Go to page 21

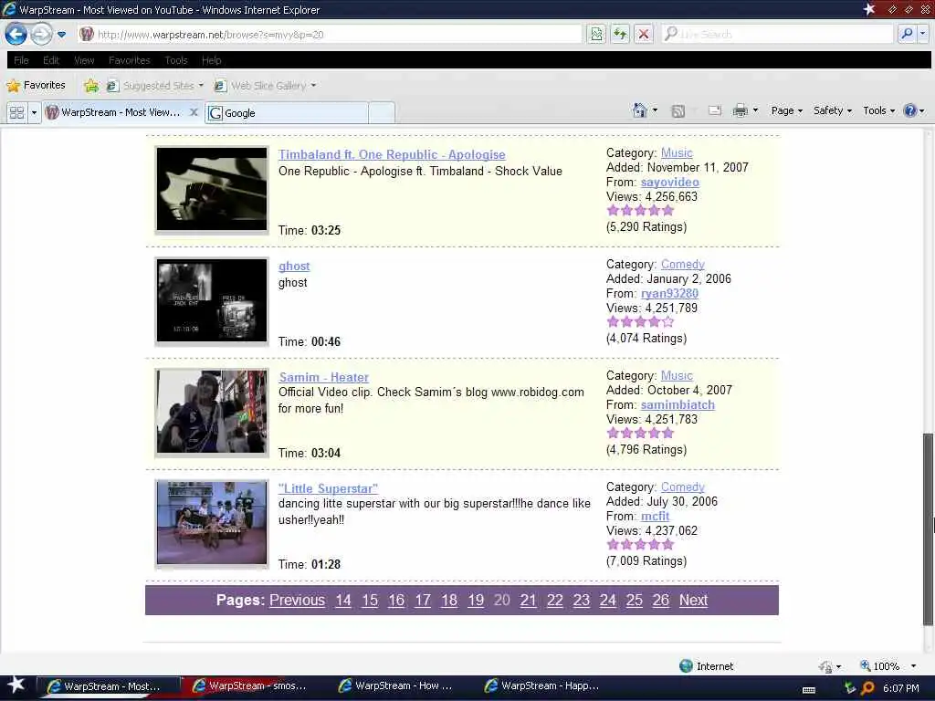pos(528,601)
